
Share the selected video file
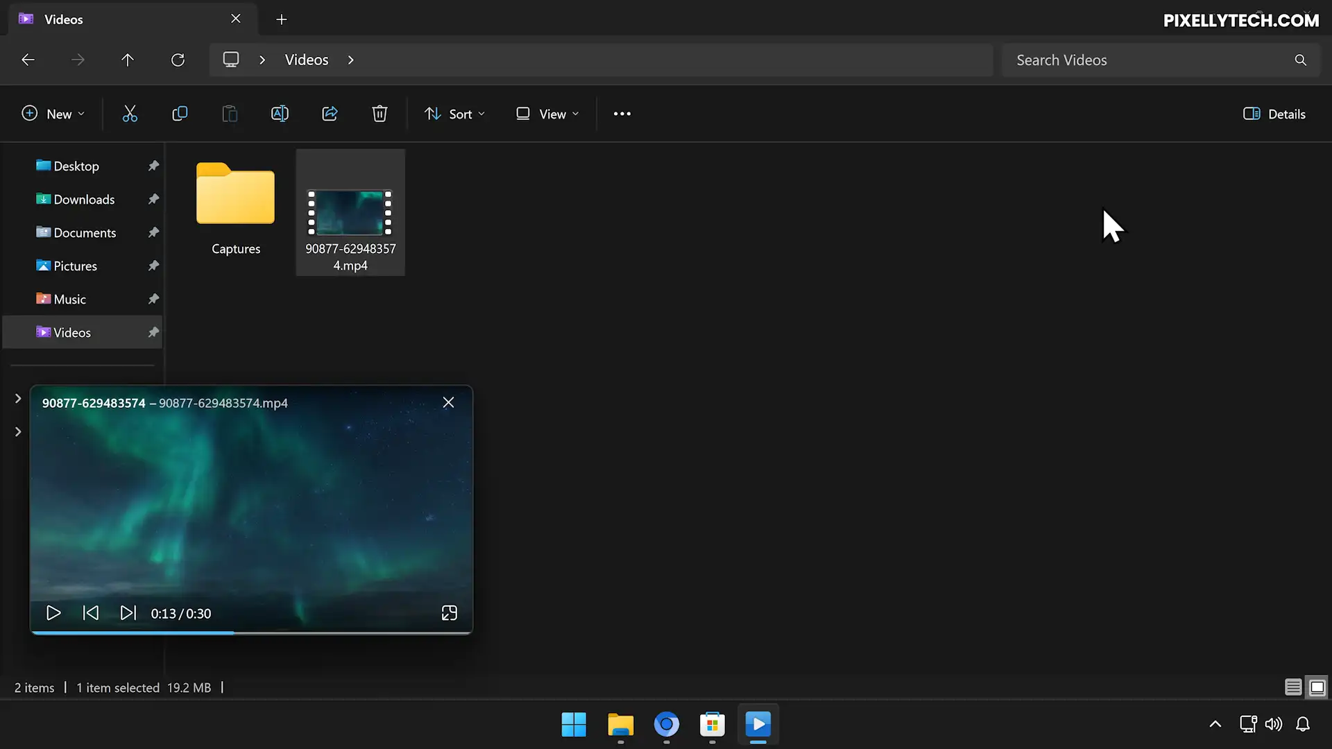pyautogui.click(x=330, y=114)
